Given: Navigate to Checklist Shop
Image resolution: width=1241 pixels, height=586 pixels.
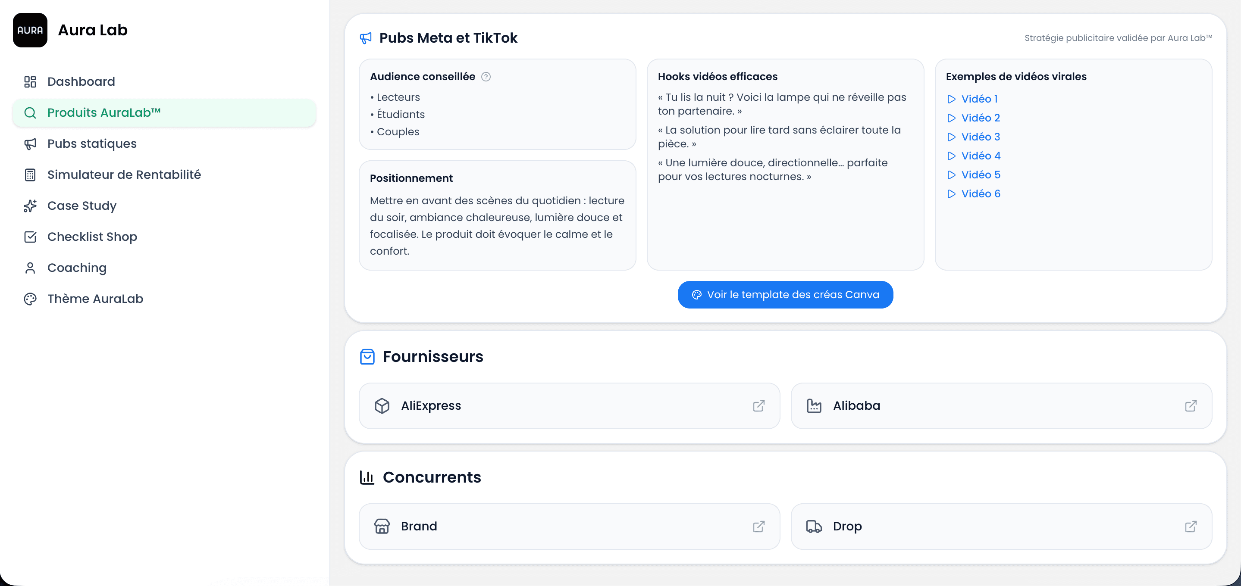Looking at the screenshot, I should pos(92,237).
